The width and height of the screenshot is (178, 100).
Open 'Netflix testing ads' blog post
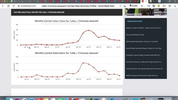tap(142, 76)
